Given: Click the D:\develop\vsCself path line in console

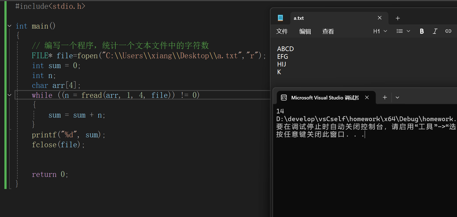Looking at the screenshot, I should pyautogui.click(x=366, y=119).
